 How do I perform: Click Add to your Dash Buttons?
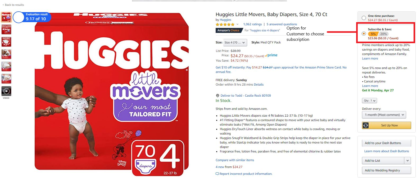click(x=386, y=143)
